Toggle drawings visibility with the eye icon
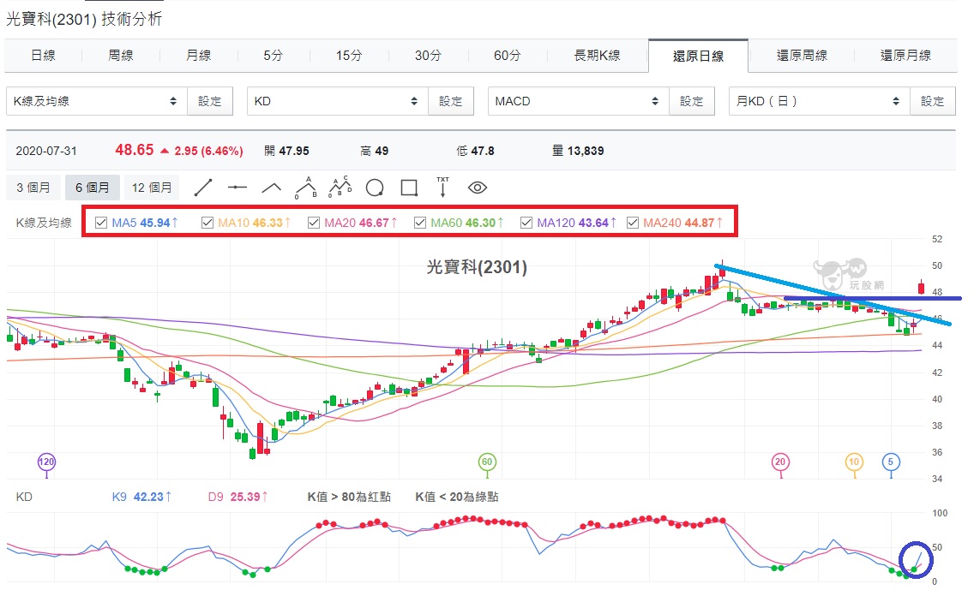This screenshot has width=974, height=590. [x=477, y=188]
